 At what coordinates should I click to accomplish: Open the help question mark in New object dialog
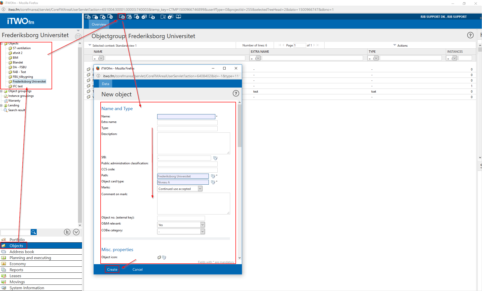point(236,94)
